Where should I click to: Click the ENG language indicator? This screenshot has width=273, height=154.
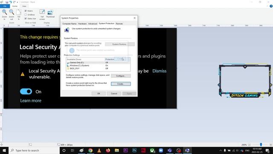(x=247, y=150)
